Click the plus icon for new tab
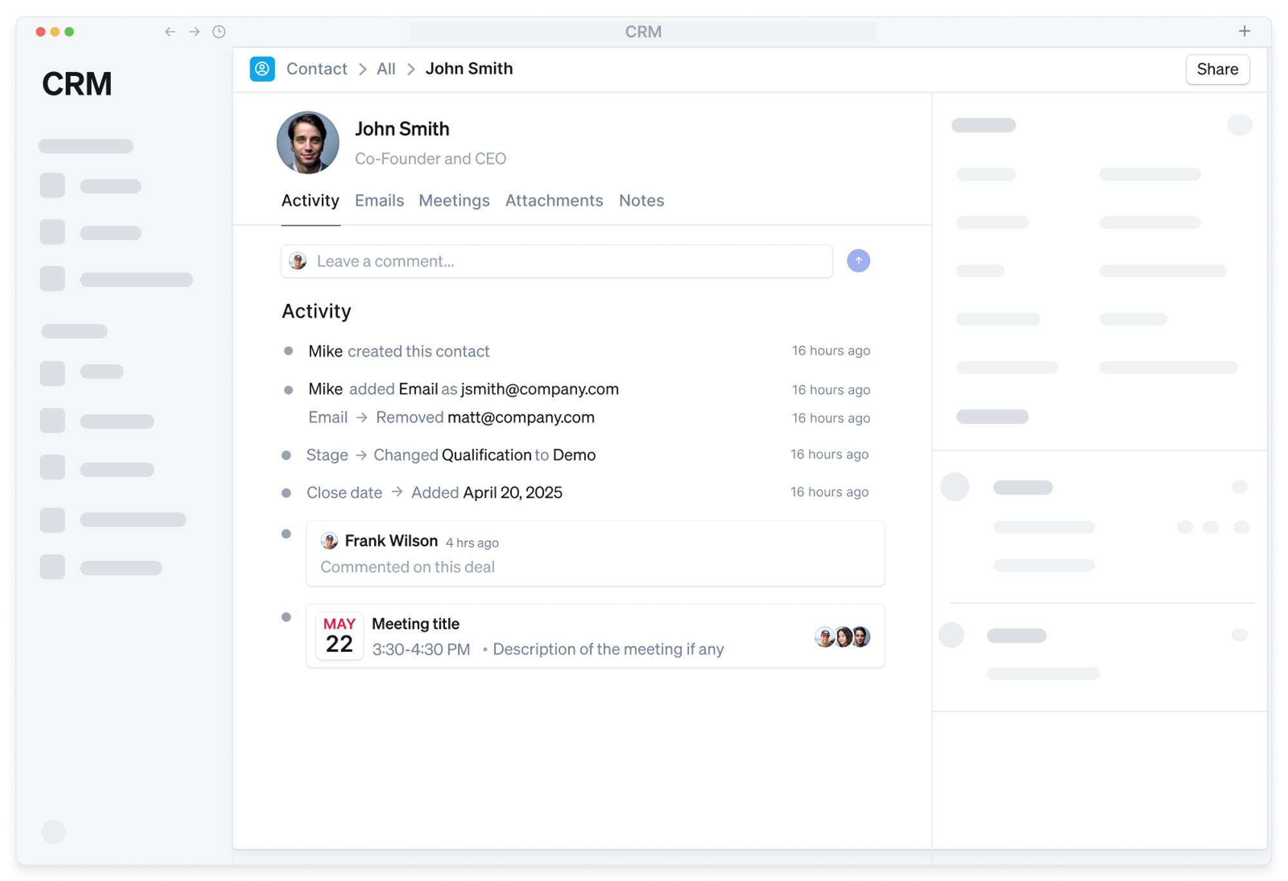The width and height of the screenshot is (1288, 881). 1244,31
